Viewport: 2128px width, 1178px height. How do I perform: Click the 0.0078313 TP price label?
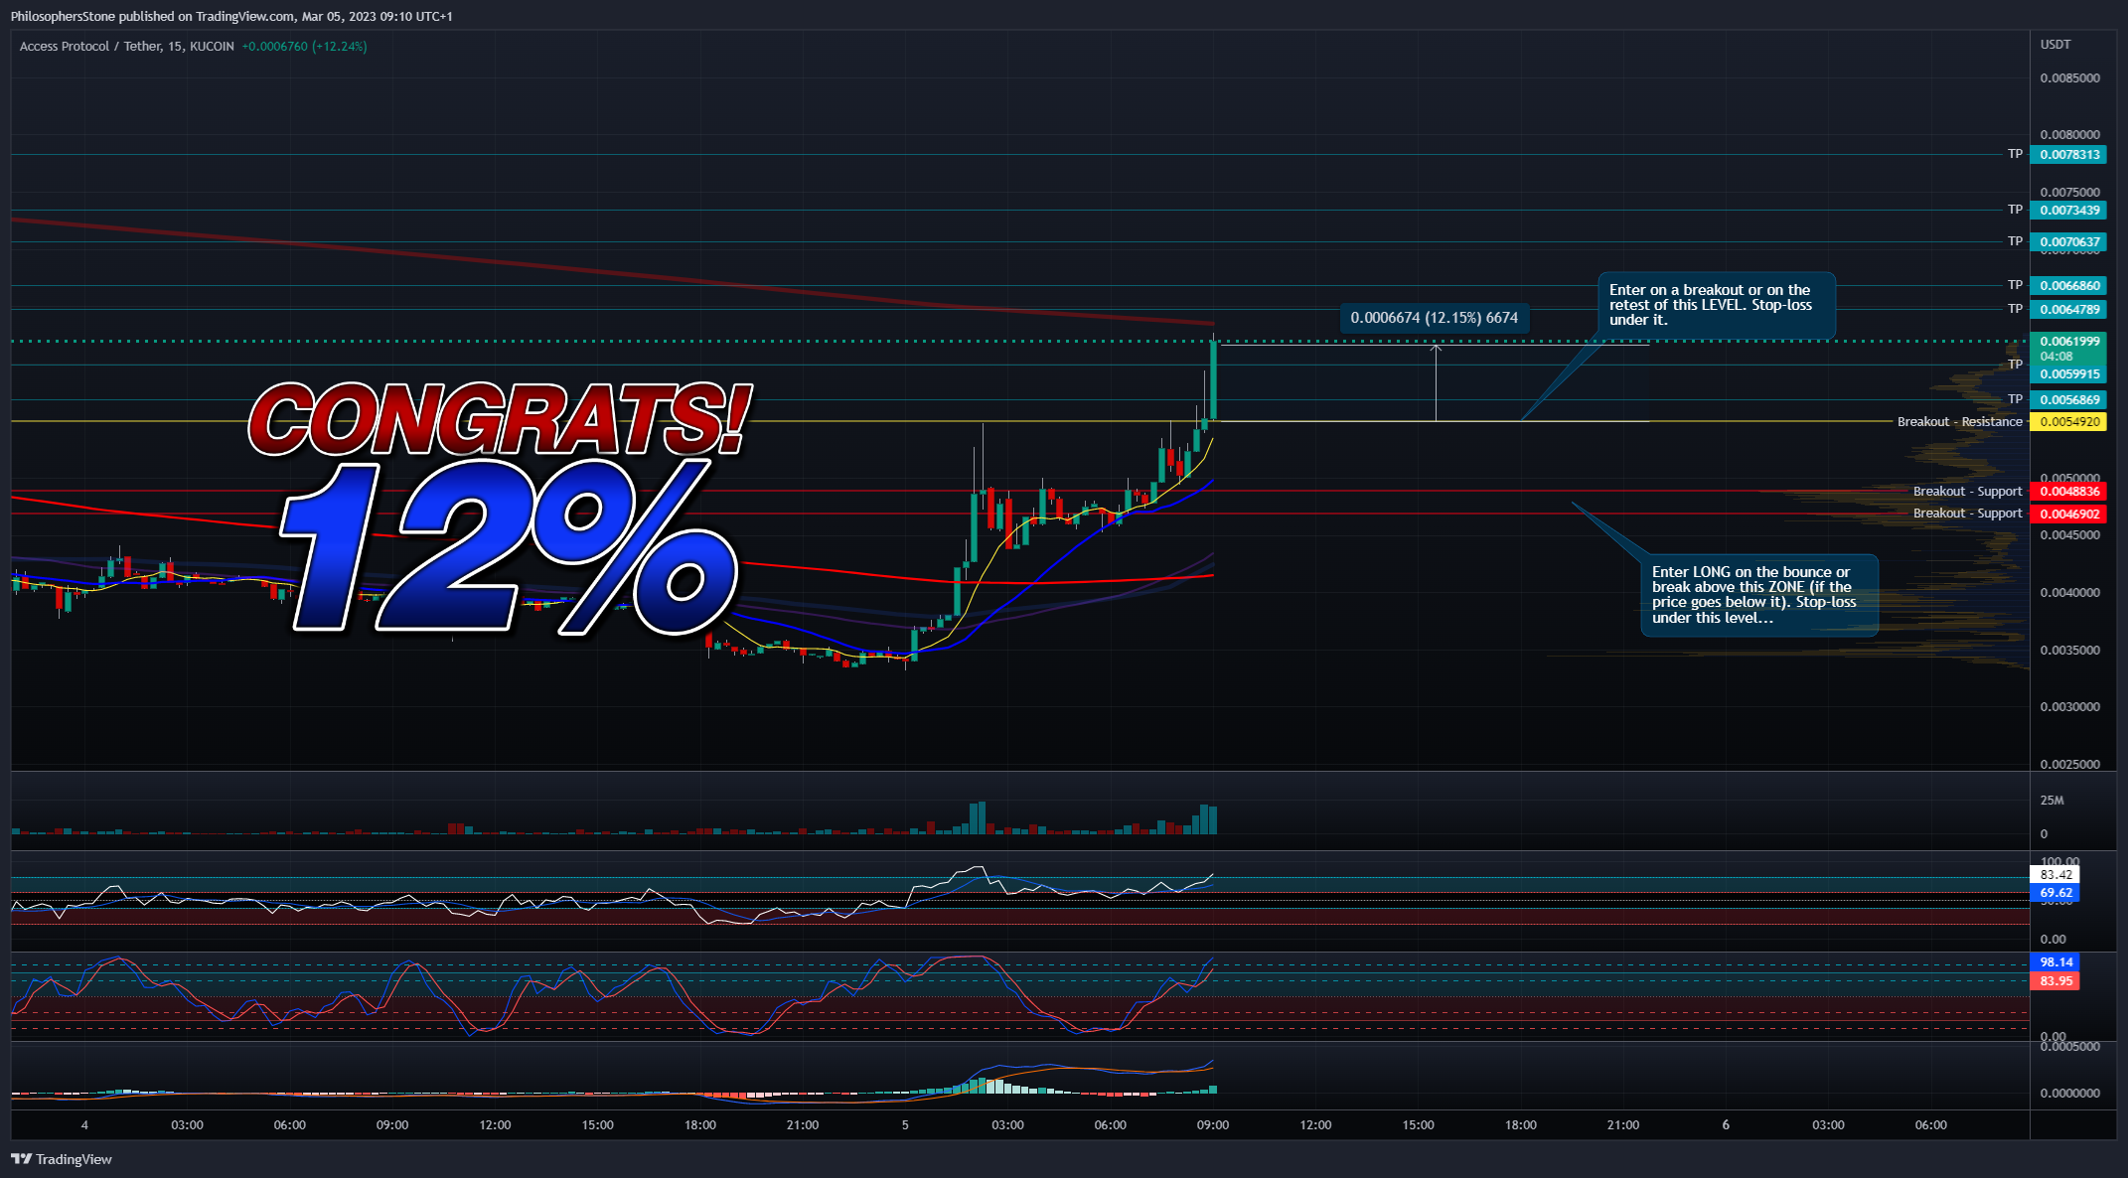(x=2069, y=154)
